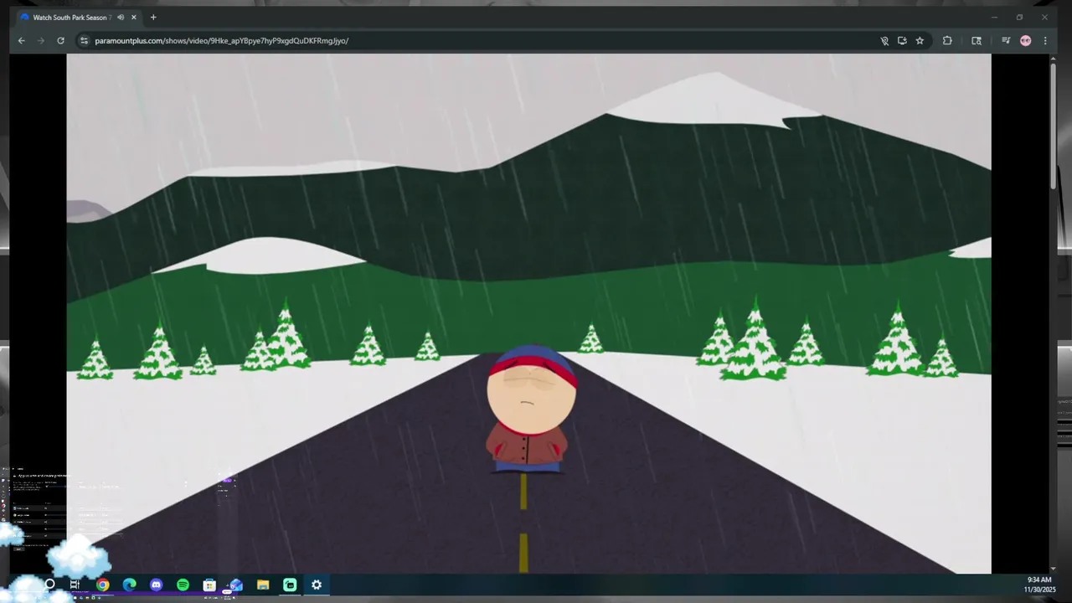Open a new browser tab

[x=153, y=17]
